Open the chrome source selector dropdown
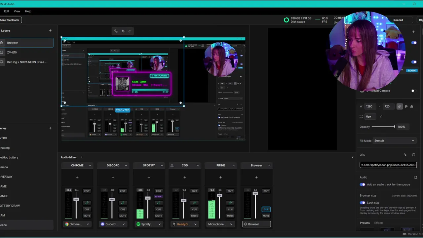Screen dimensions: 423x238 [x=77, y=224]
